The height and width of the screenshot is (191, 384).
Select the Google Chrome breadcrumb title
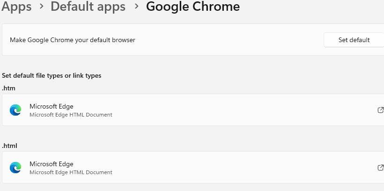(193, 7)
